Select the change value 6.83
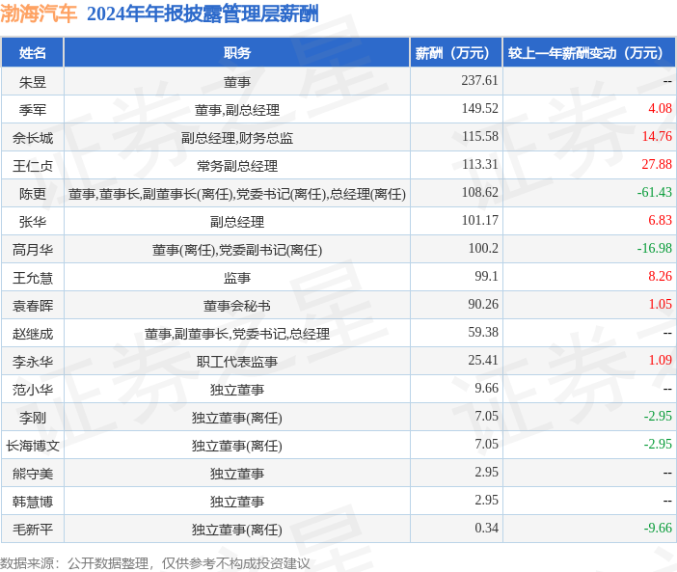677x572 pixels. [661, 220]
